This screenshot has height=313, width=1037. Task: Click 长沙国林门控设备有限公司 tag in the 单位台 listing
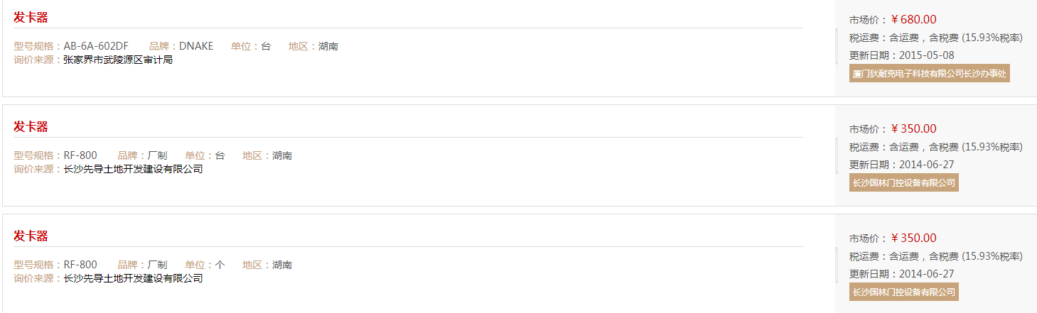pyautogui.click(x=903, y=182)
